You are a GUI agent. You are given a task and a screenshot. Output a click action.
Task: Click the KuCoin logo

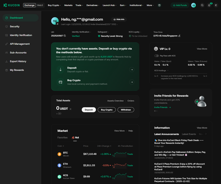pyautogui.click(x=12, y=5)
